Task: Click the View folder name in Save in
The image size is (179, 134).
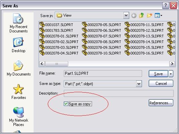Action: [68, 15]
